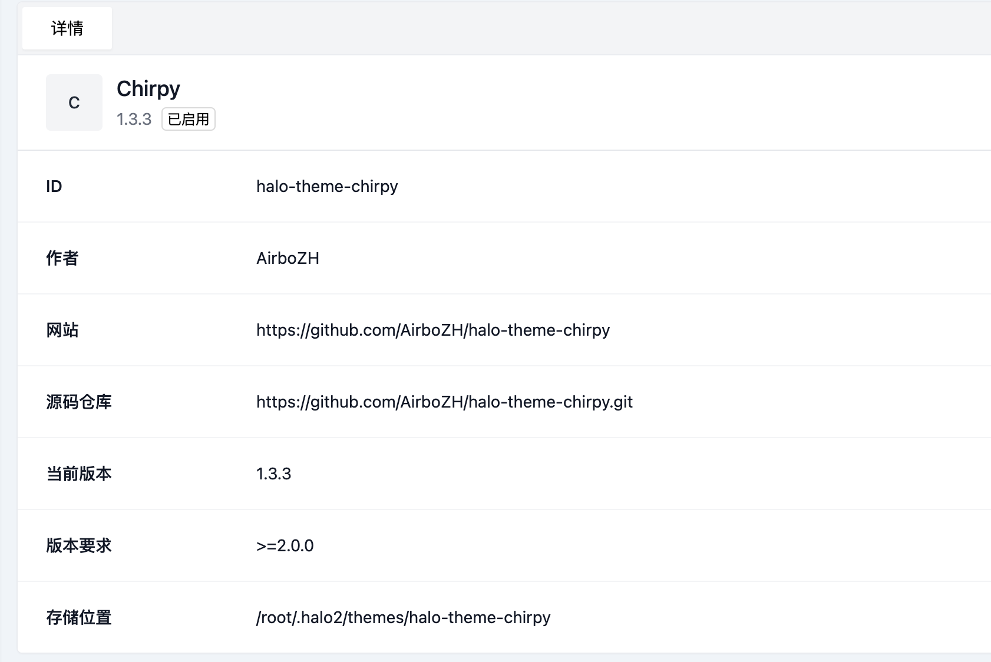
Task: Select the halo-theme-chirpy ID value
Action: 327,186
